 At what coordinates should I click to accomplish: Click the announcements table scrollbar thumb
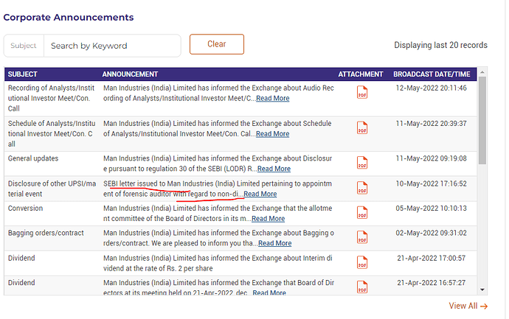pyautogui.click(x=482, y=120)
